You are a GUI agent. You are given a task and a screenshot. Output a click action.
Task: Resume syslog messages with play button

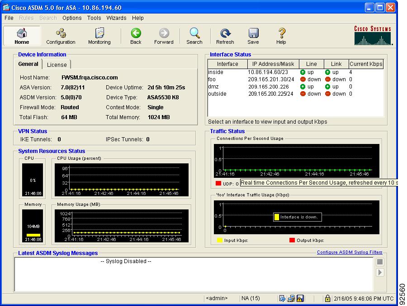click(x=380, y=272)
